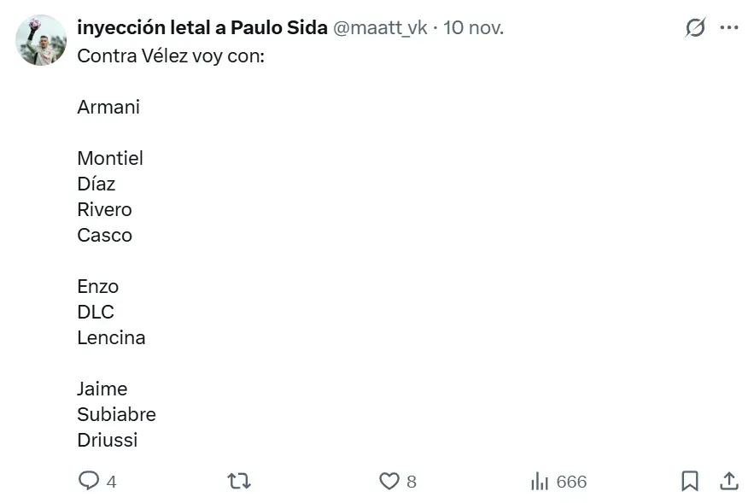This screenshot has width=754, height=503.
Task: Click the "10 nov." timestamp
Action: coord(474,27)
